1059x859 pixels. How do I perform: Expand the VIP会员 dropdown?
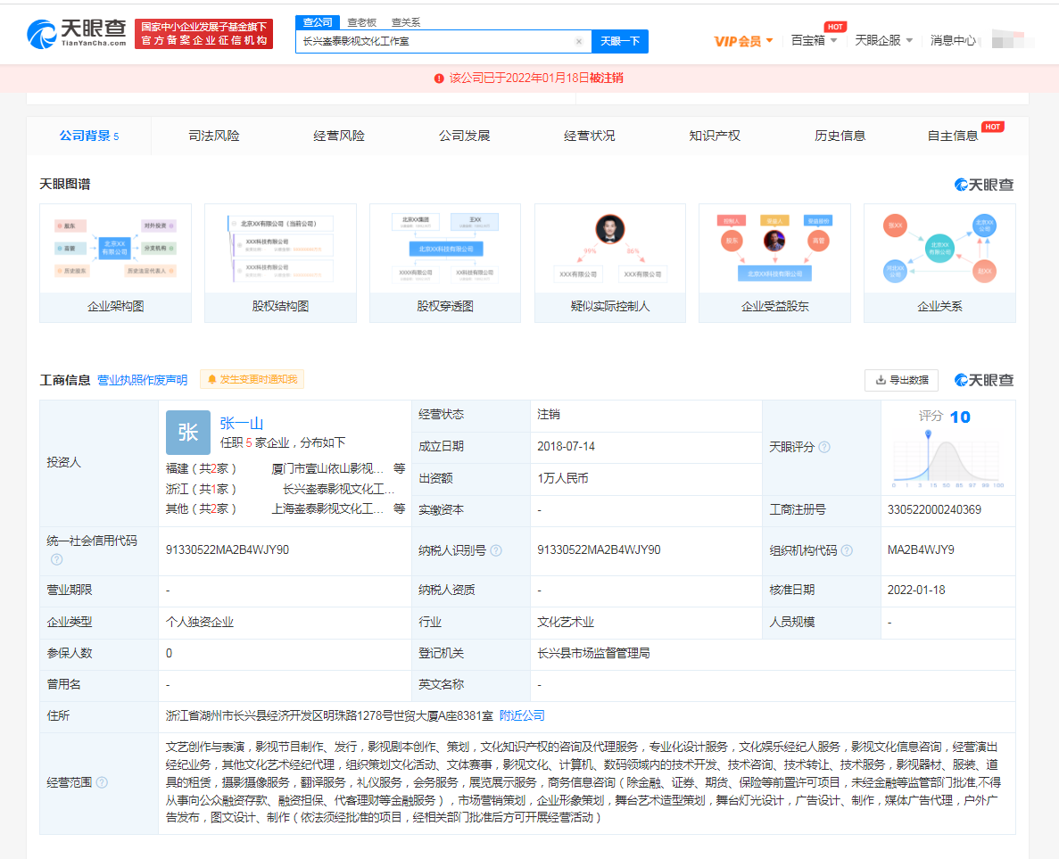[743, 41]
